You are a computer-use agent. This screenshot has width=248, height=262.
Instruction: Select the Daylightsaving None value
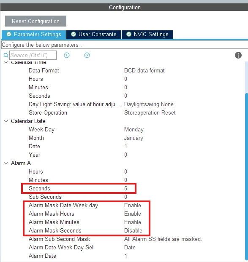click(x=149, y=104)
